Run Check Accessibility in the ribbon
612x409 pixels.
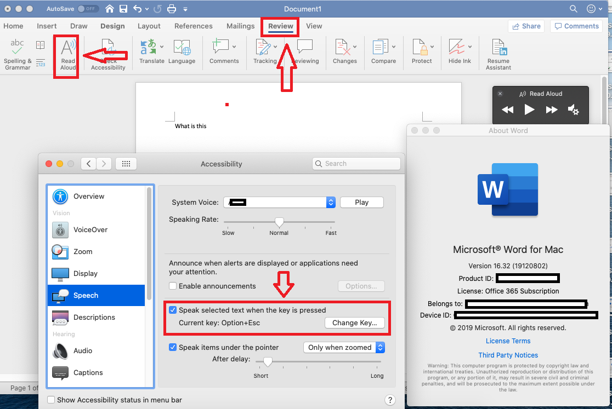107,52
